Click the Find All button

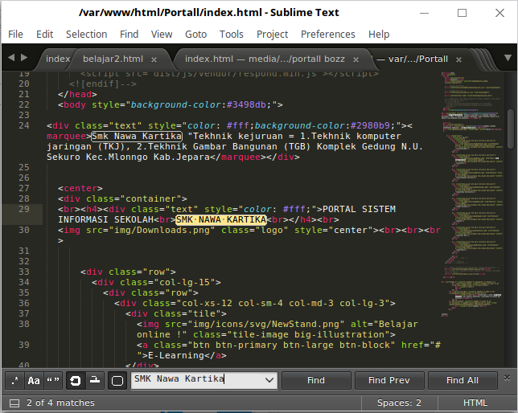click(x=462, y=380)
